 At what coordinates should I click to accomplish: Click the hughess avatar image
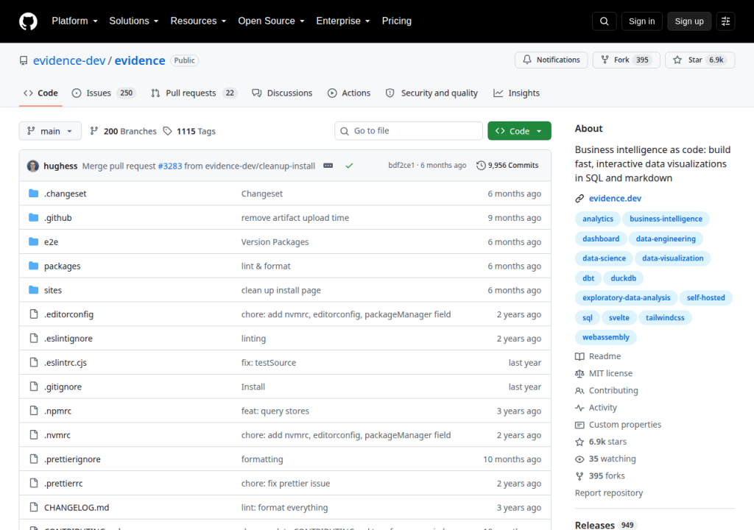pyautogui.click(x=32, y=166)
